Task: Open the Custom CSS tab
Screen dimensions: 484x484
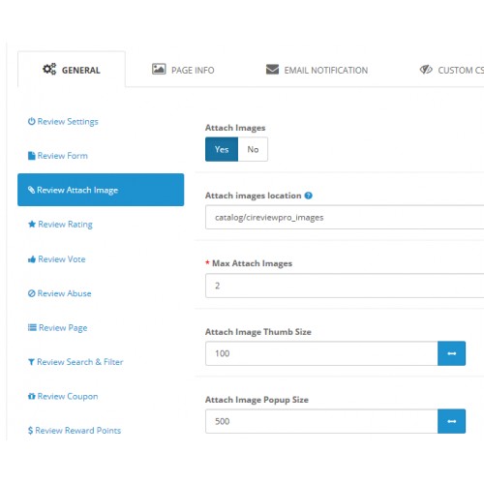Action: (x=452, y=70)
